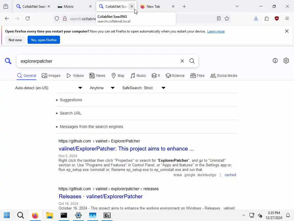Viewport: 294px width, 221px height.
Task: Expand the Suggestions section
Action: coord(71,100)
